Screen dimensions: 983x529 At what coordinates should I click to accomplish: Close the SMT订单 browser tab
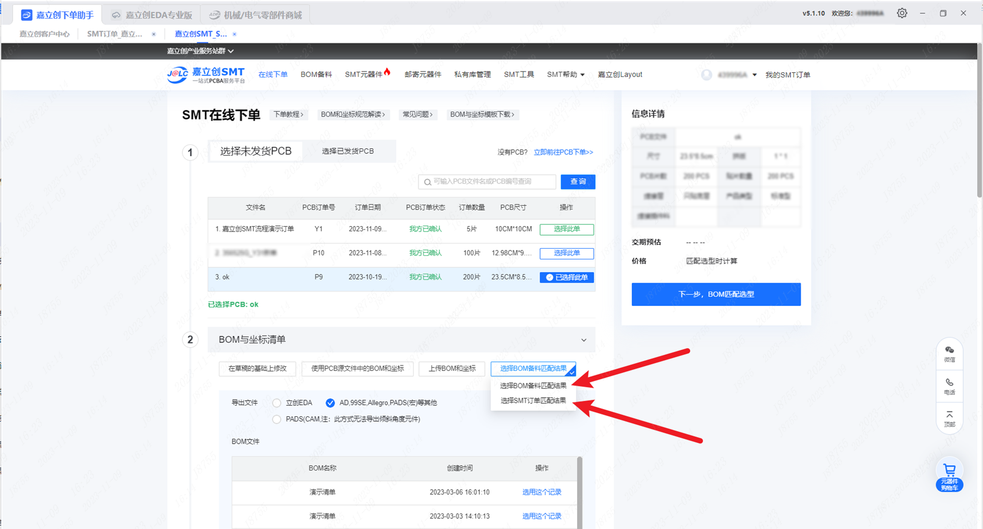tap(154, 34)
